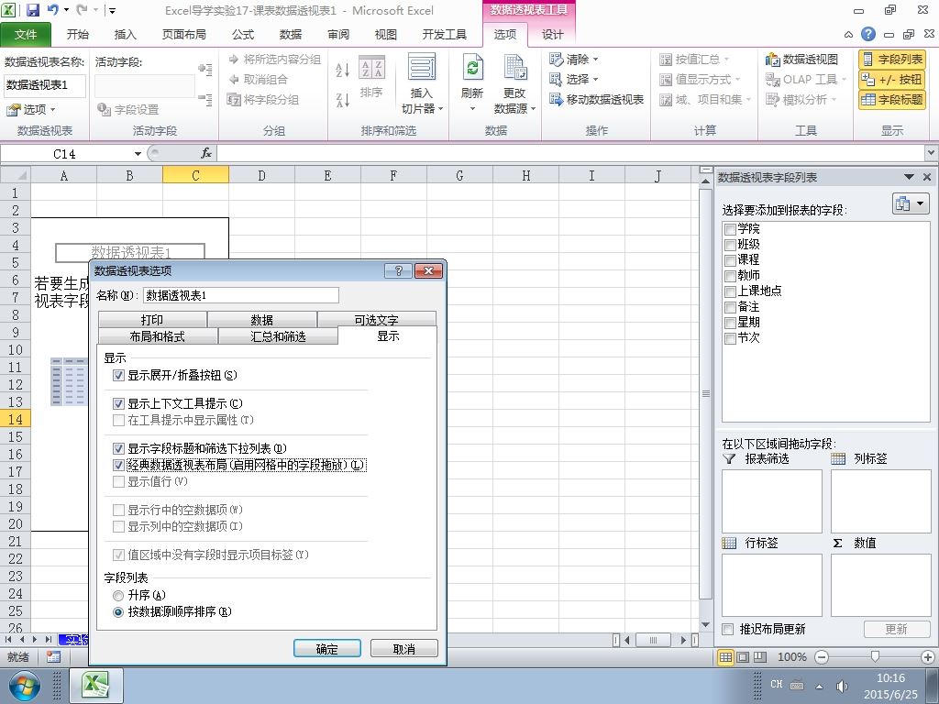This screenshot has width=939, height=704.
Task: Toggle 显示上下文工具提示 checkbox
Action: click(118, 403)
